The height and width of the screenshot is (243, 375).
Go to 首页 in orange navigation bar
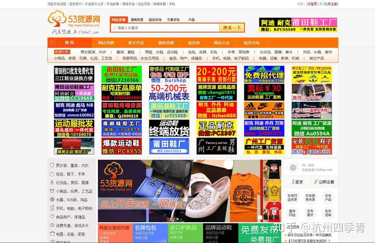(70, 43)
